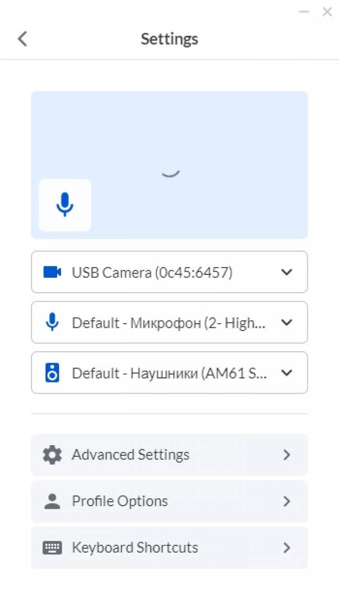Viewport: 339px width, 600px height.
Task: Click the blue speaker icon
Action: click(x=52, y=373)
